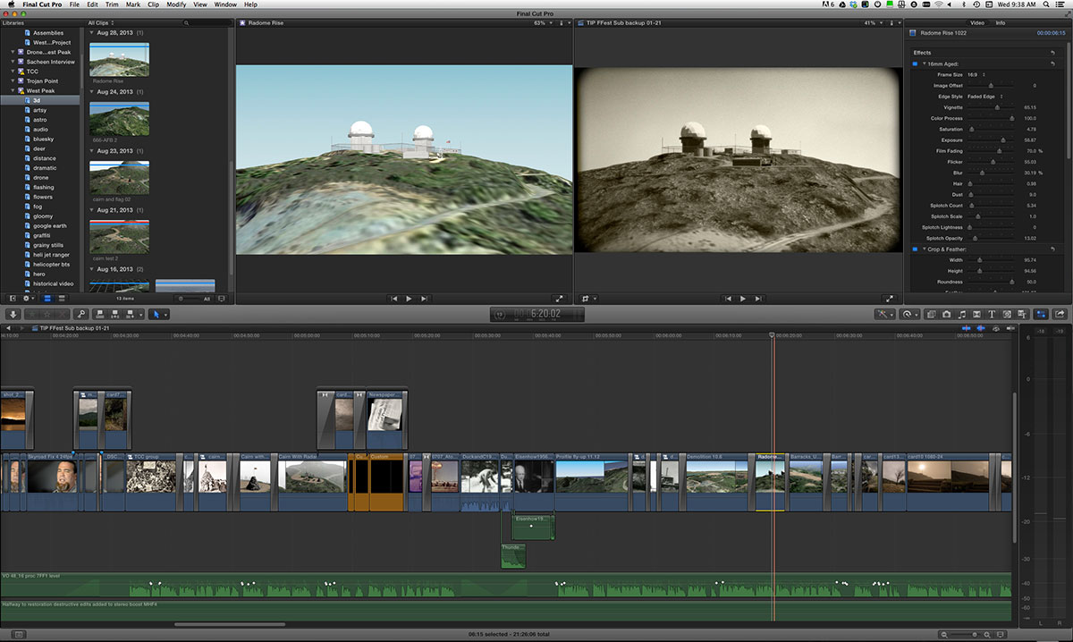Toggle the Libraries sidebar visibility button
This screenshot has height=642, width=1073.
tap(13, 299)
